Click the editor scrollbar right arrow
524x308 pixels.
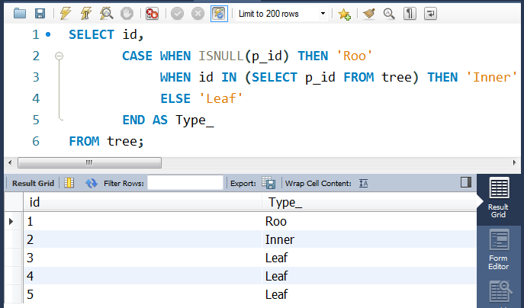[514, 162]
